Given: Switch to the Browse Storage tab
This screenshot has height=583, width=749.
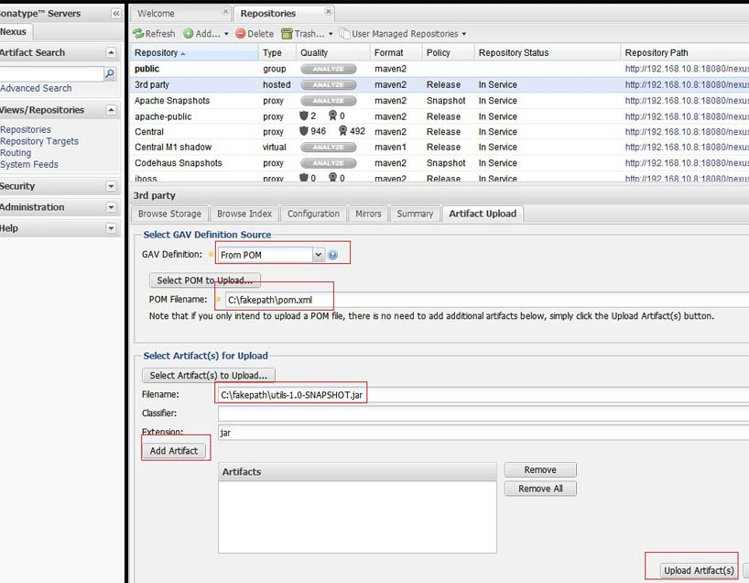Looking at the screenshot, I should (169, 214).
